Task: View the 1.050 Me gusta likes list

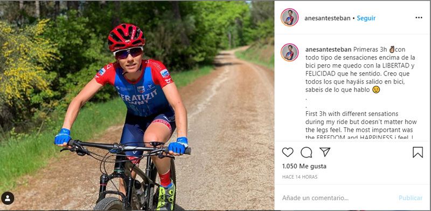Action: [x=304, y=166]
